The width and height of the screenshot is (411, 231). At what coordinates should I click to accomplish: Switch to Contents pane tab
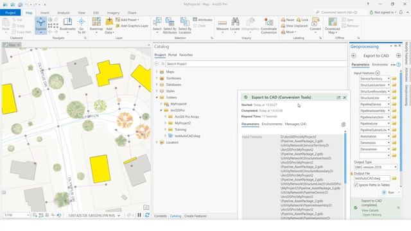(161, 216)
